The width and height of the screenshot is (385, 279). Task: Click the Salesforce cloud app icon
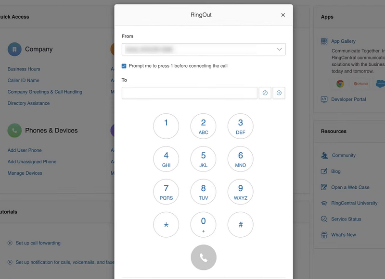coord(380,84)
